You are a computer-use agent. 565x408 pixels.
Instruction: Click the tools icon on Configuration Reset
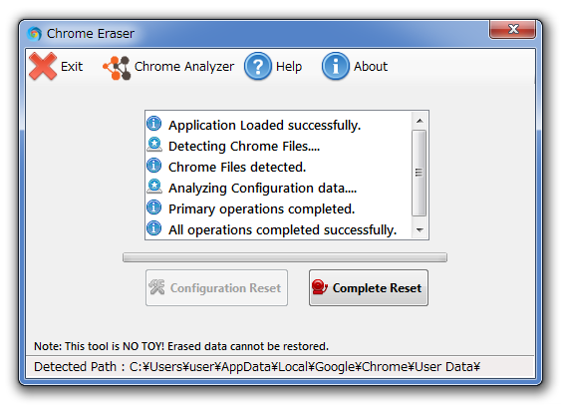point(157,287)
